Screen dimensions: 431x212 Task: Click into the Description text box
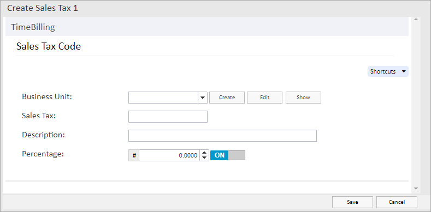(x=222, y=136)
